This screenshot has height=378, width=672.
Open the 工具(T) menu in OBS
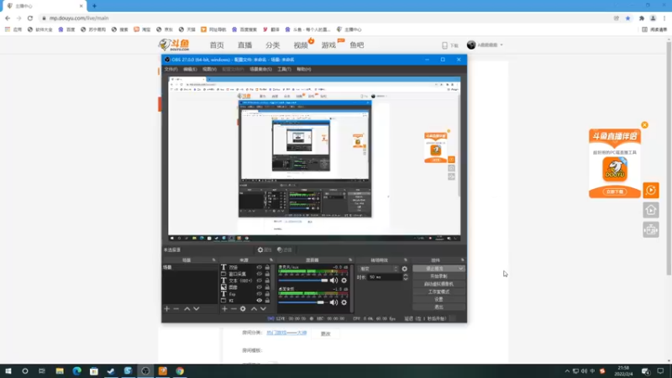284,69
